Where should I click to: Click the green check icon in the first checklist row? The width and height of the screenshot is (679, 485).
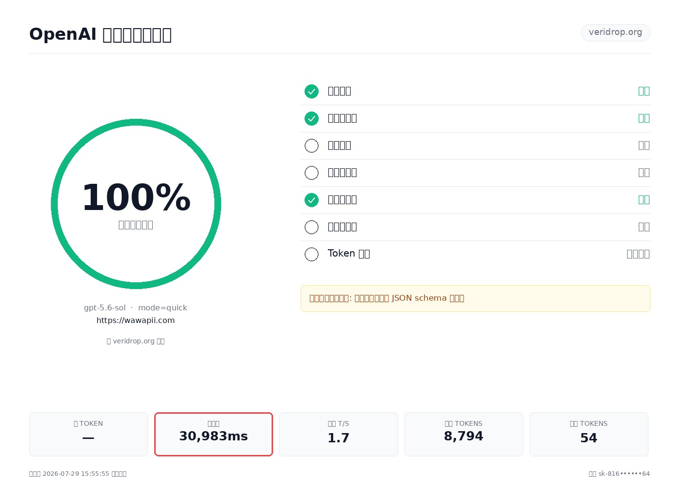click(311, 91)
